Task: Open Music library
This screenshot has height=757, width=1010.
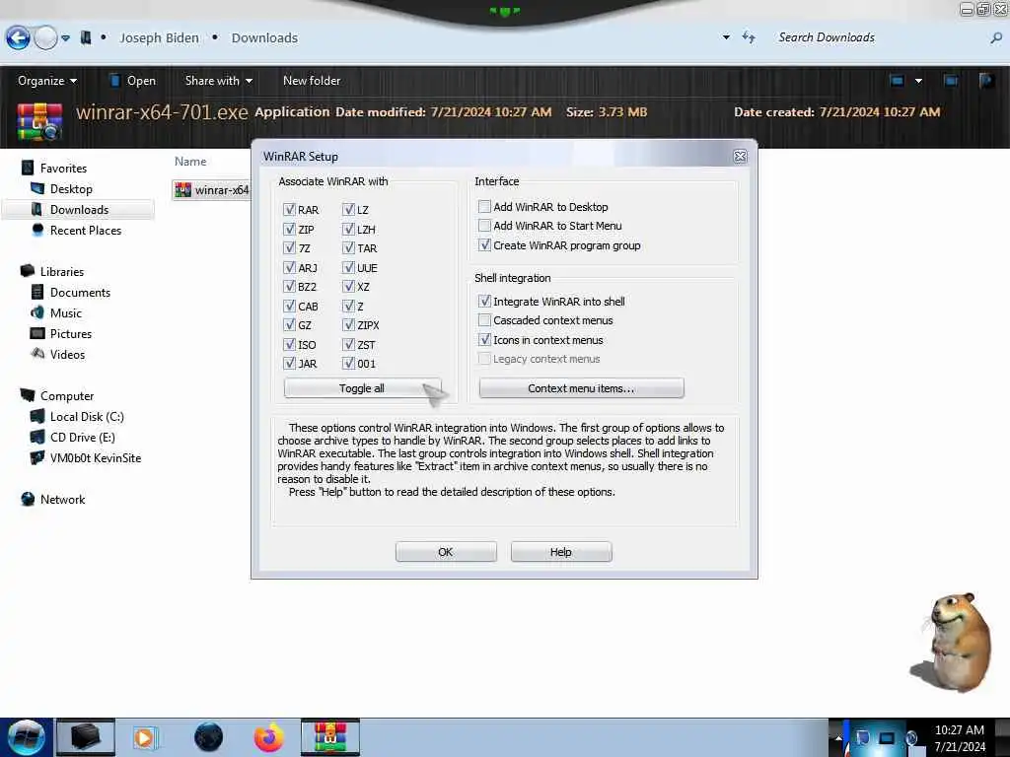Action: [x=66, y=312]
